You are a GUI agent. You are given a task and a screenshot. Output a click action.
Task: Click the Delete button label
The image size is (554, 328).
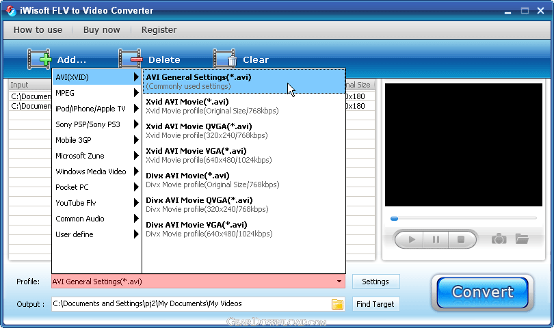164,59
